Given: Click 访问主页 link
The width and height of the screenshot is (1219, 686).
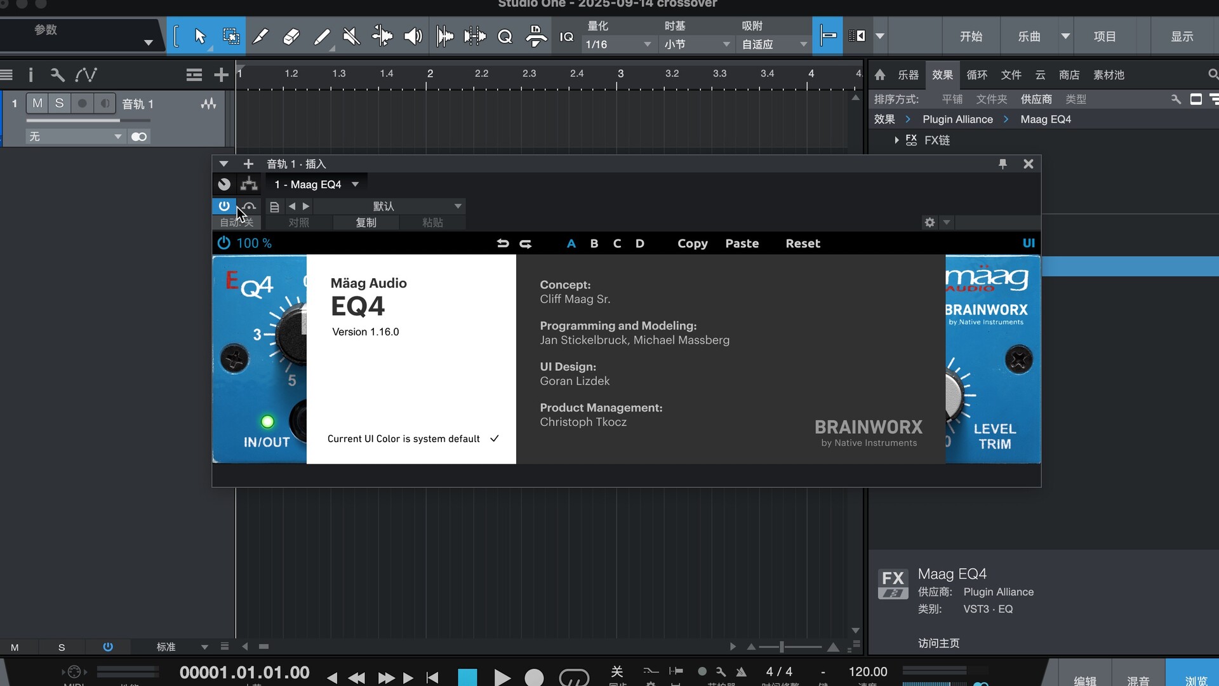Looking at the screenshot, I should (938, 643).
